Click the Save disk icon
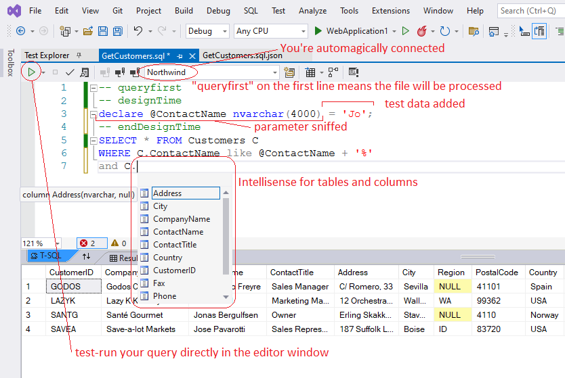The height and width of the screenshot is (378, 565). [103, 31]
